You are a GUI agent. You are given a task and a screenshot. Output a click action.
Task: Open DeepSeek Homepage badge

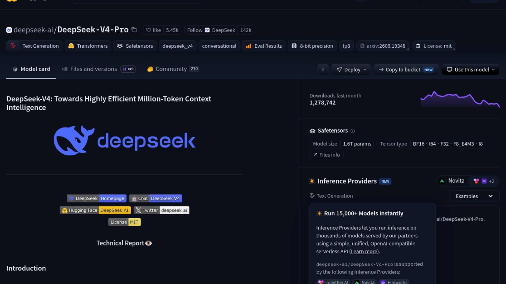(x=96, y=199)
